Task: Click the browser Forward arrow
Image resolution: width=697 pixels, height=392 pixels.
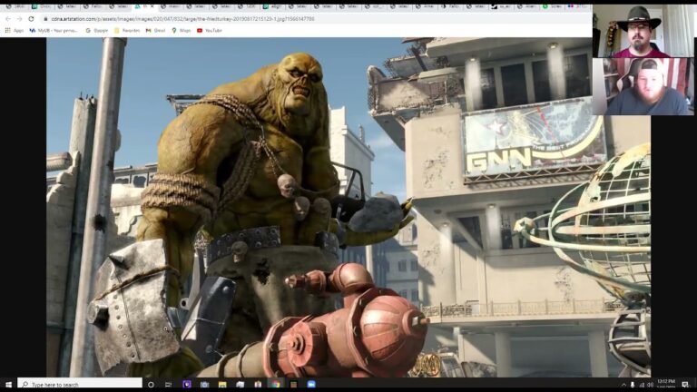Action: tap(20, 19)
